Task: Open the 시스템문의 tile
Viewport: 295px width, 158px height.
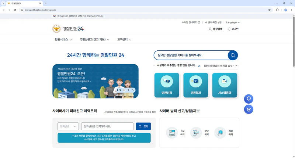Action: (225, 85)
